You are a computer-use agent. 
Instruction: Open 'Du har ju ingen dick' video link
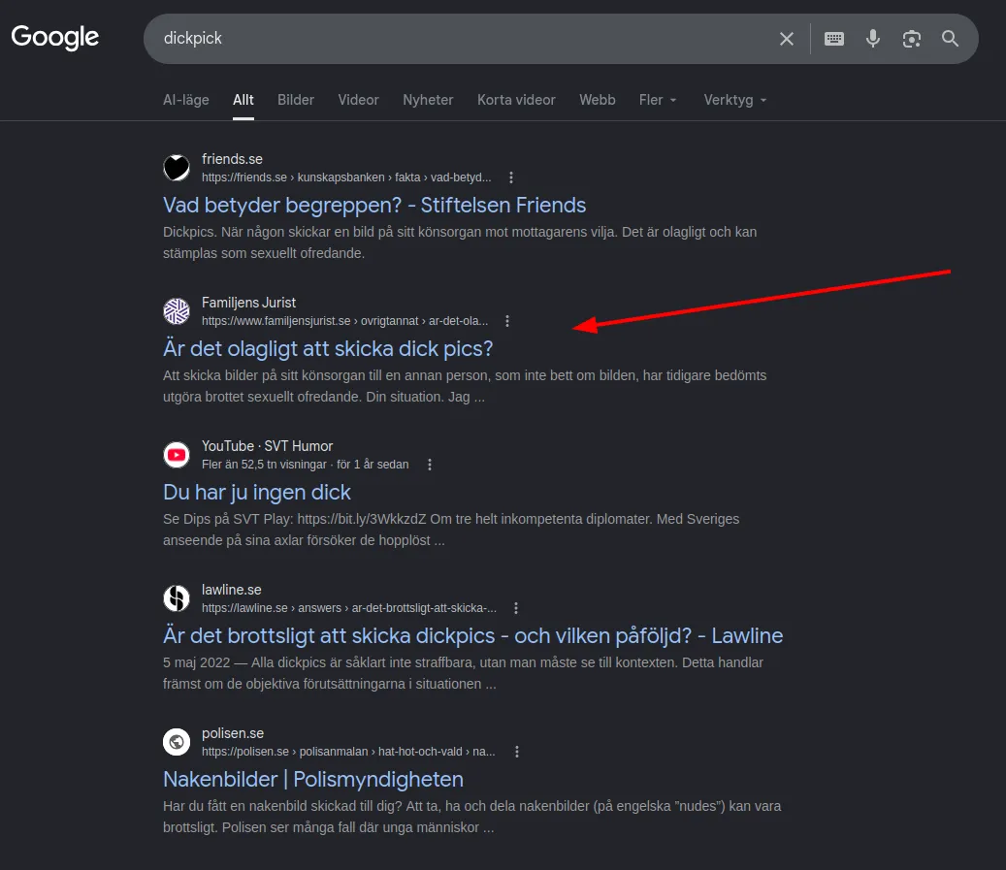[x=257, y=492]
